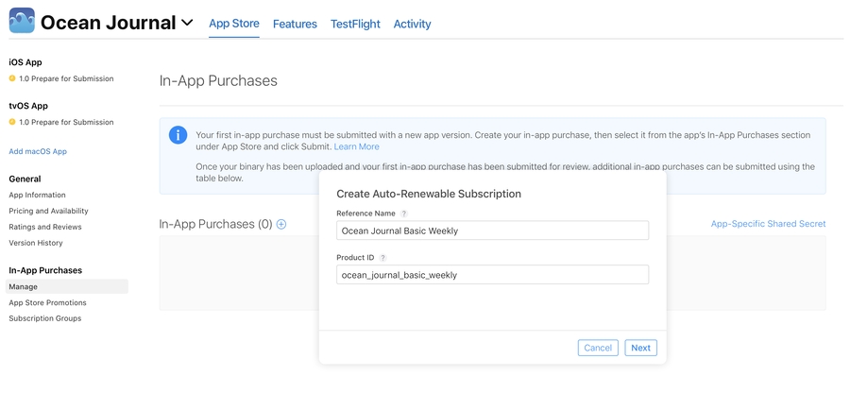
Task: Click the General section heading
Action: click(25, 179)
